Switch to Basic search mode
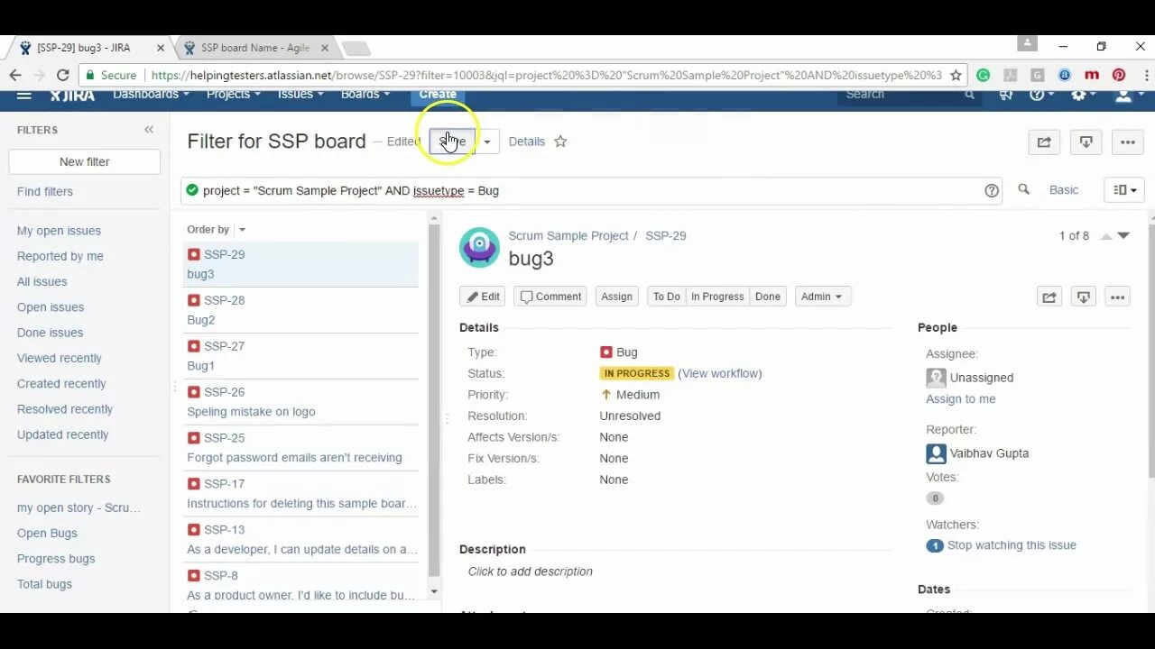The image size is (1155, 649). [1064, 190]
